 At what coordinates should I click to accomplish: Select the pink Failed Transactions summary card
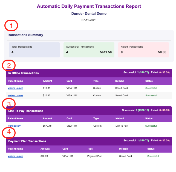143,50
